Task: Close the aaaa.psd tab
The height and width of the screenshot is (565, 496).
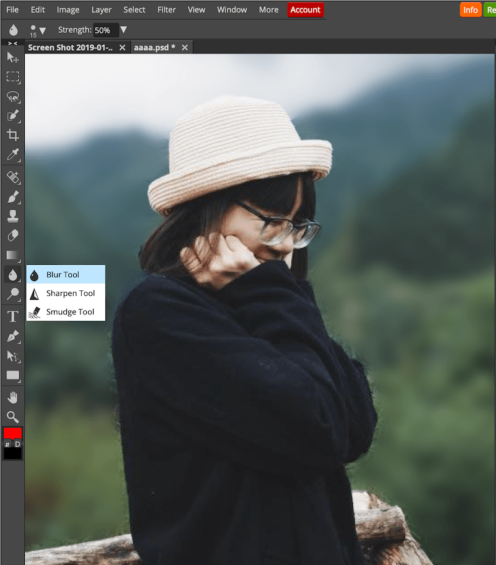Action: pos(185,48)
